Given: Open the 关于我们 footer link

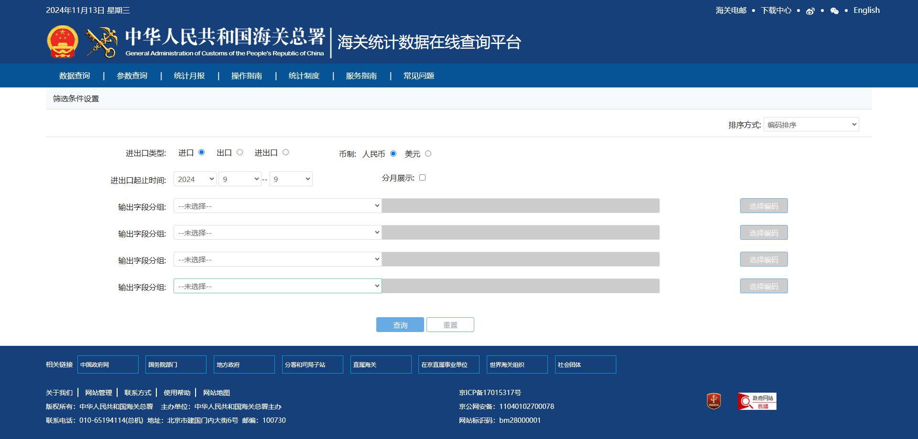Looking at the screenshot, I should [59, 393].
